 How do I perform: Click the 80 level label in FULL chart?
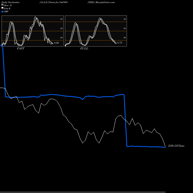(125, 19)
